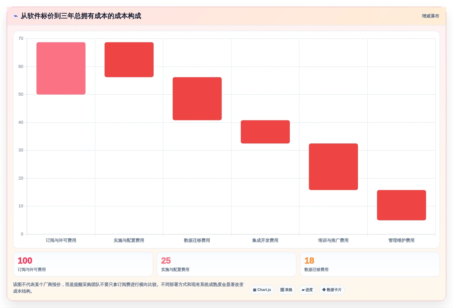Click the 表格 tag chip
The width and height of the screenshot is (453, 308).
click(286, 290)
